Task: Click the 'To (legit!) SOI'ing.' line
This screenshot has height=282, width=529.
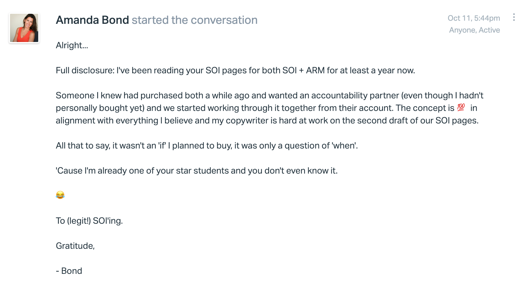Action: point(89,221)
